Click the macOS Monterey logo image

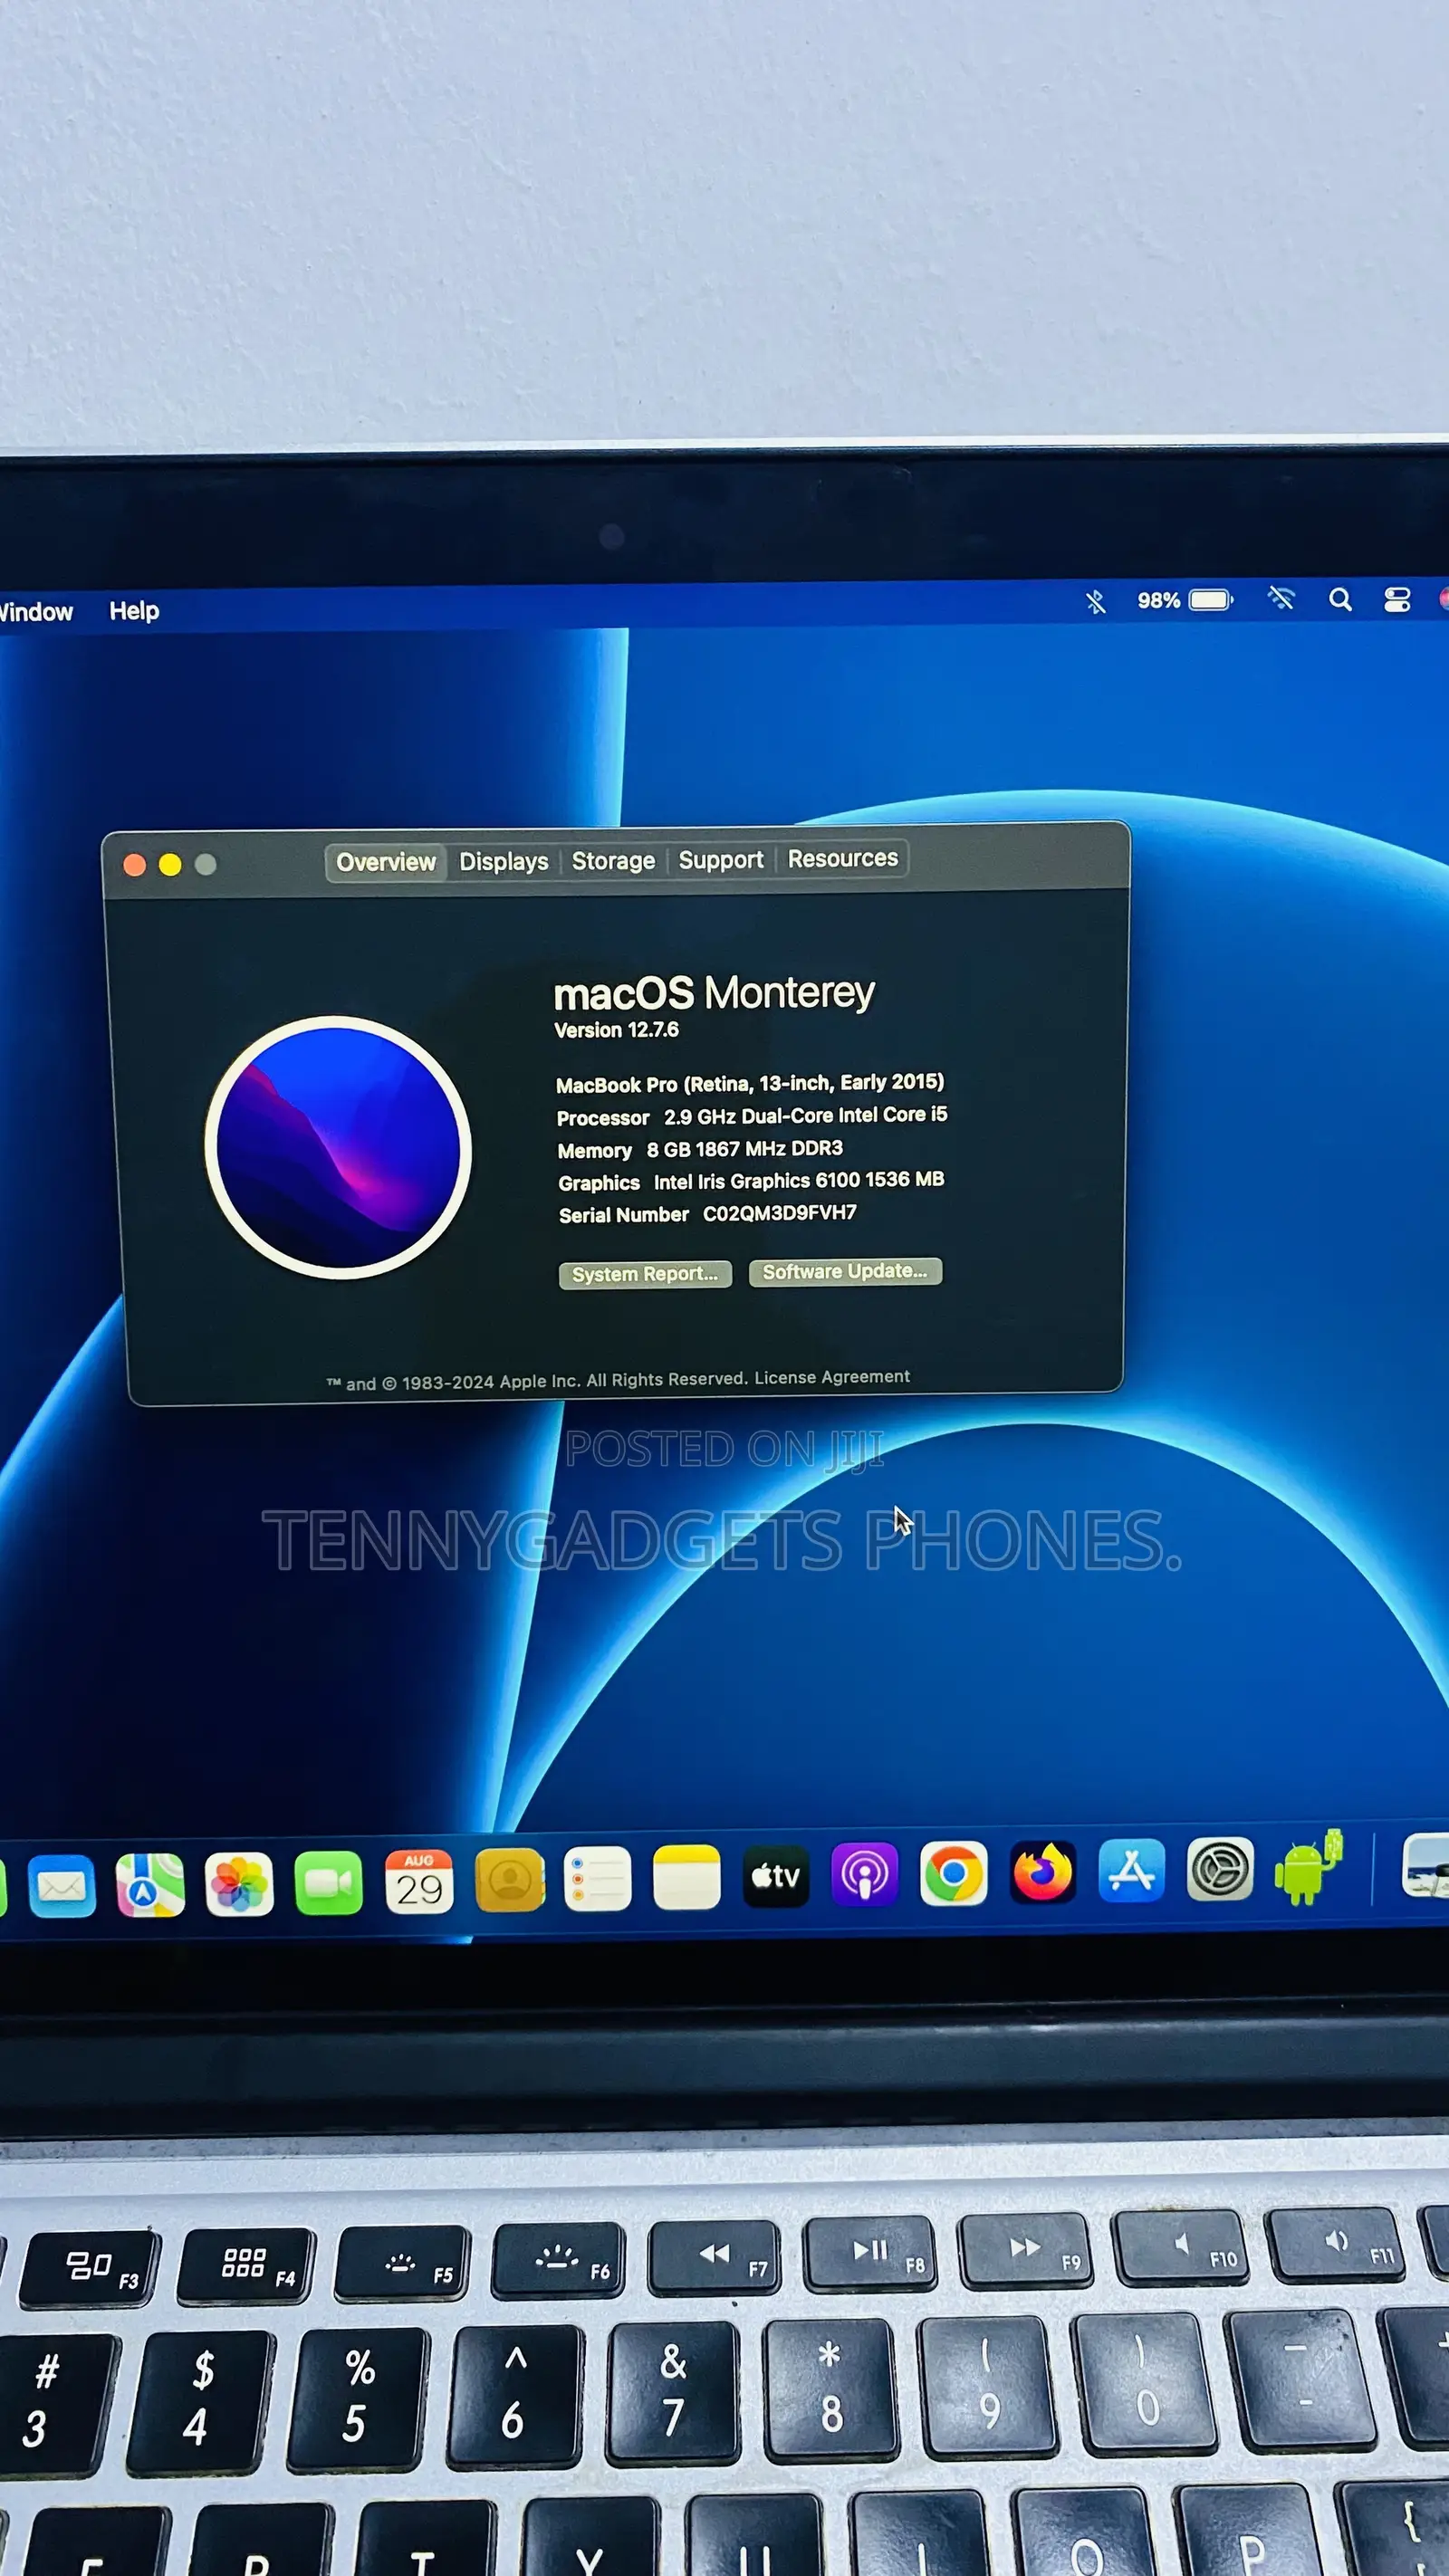click(x=338, y=1148)
